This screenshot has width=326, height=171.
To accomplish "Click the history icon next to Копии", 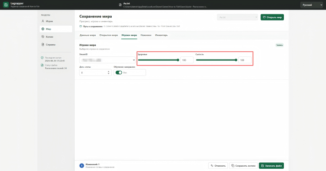I will pyautogui.click(x=43, y=37).
